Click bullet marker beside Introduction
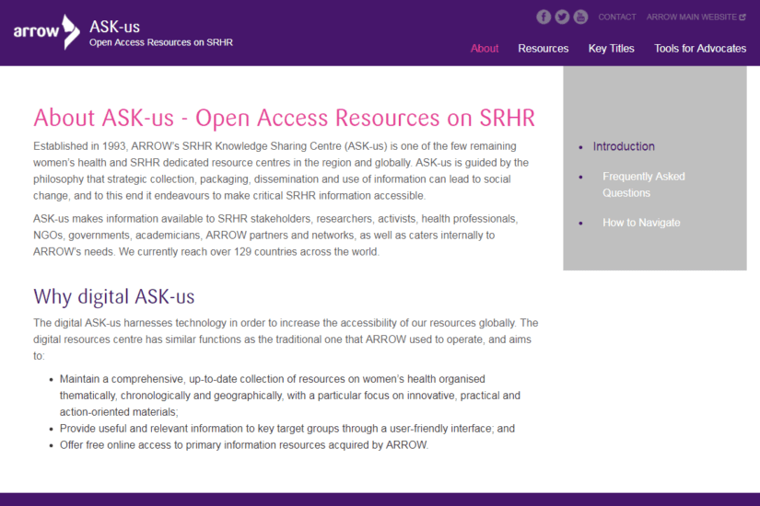Viewport: 760px width, 506px height. (x=580, y=147)
